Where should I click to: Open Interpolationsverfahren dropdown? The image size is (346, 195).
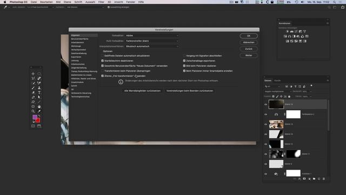152,47
